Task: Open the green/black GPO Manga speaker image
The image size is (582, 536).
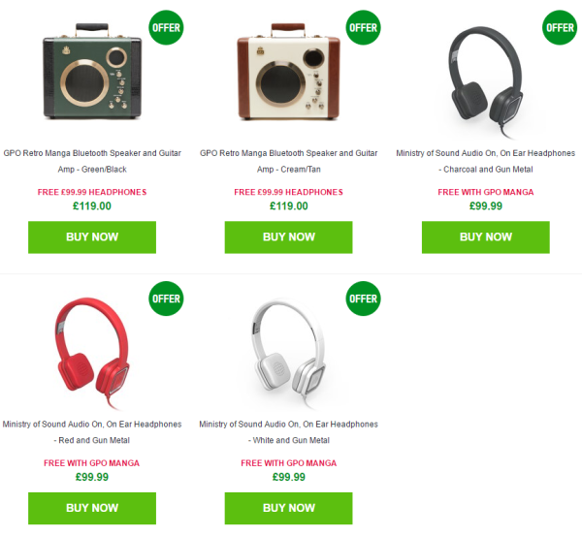Action: [x=92, y=71]
